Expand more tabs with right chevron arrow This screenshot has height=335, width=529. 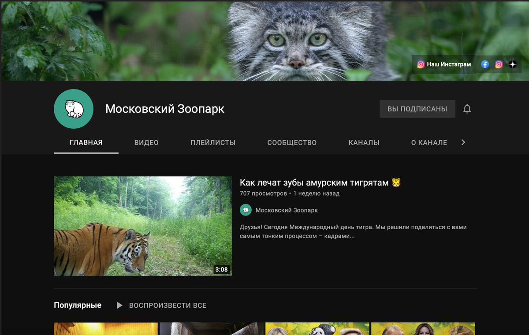463,142
